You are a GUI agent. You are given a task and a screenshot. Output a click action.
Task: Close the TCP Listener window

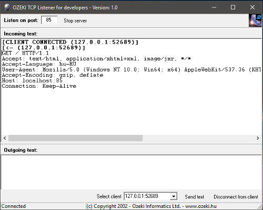pyautogui.click(x=252, y=7)
